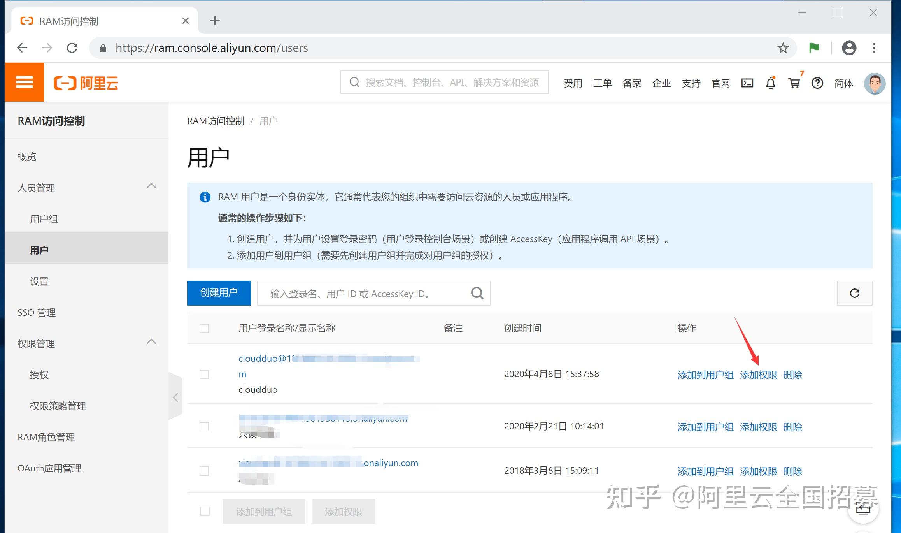This screenshot has width=901, height=533.
Task: Check the checkbox for user clouduo
Action: pos(204,374)
